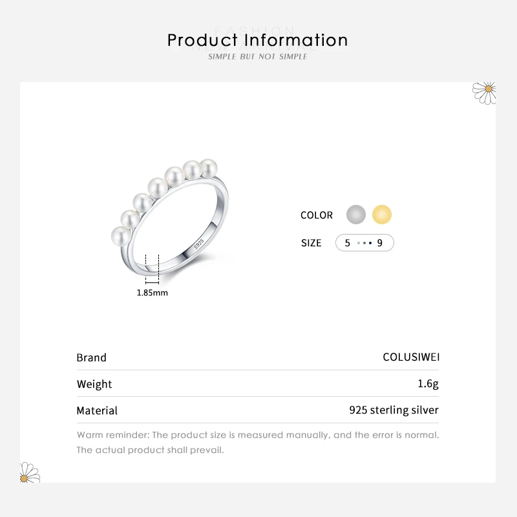Click the Weight row label
This screenshot has height=517, width=517.
(94, 384)
